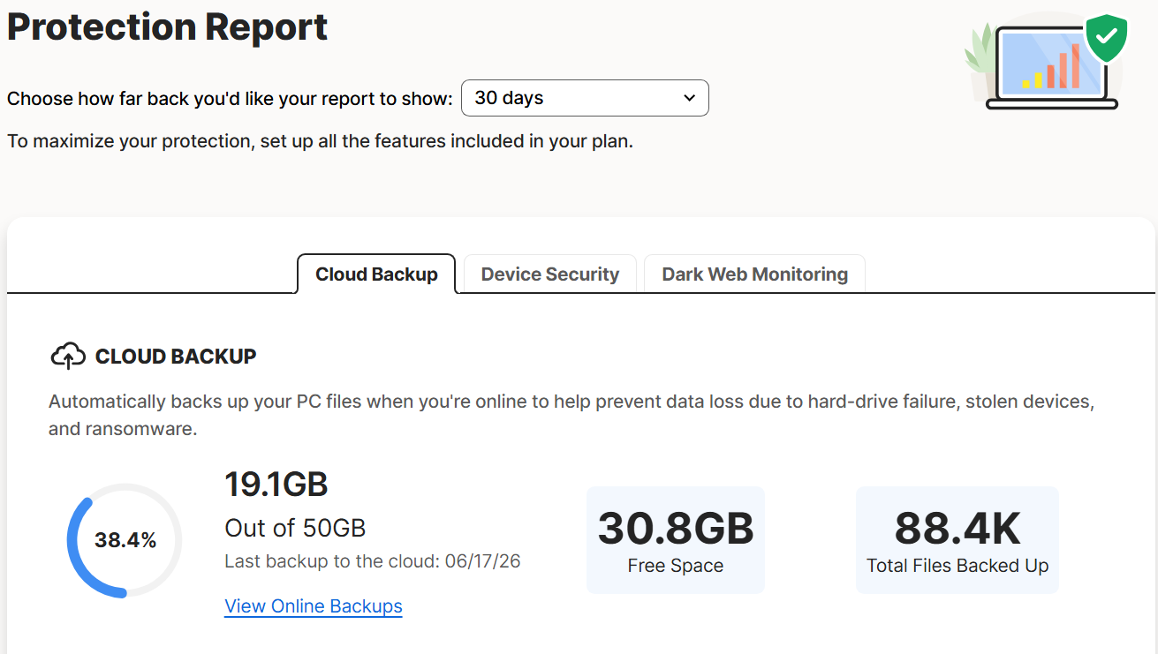This screenshot has height=654, width=1158.
Task: Click the 38.4% circular progress ring
Action: [125, 540]
